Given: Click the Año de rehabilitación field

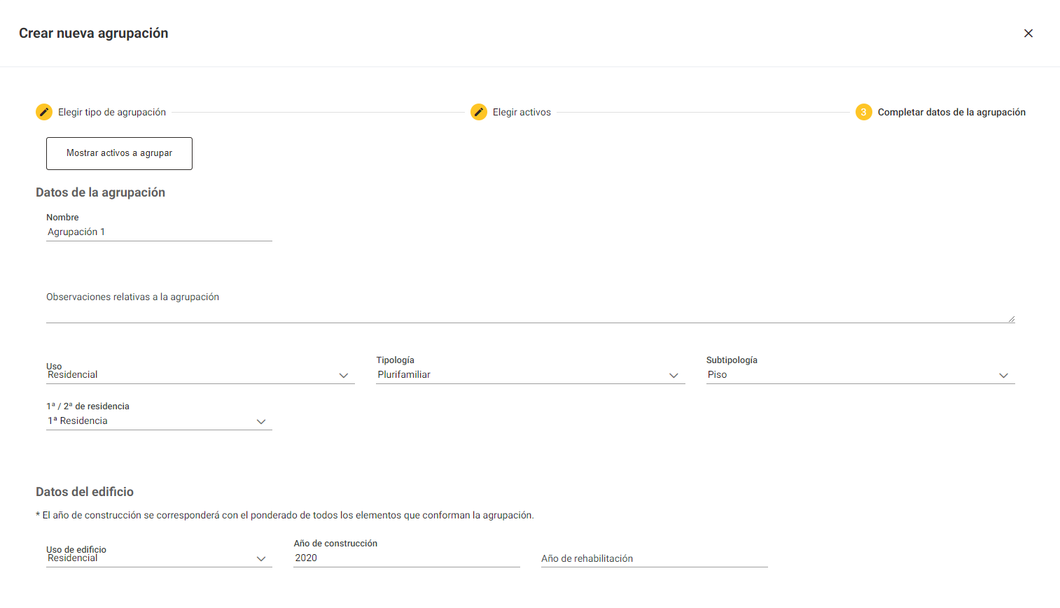Looking at the screenshot, I should 654,558.
